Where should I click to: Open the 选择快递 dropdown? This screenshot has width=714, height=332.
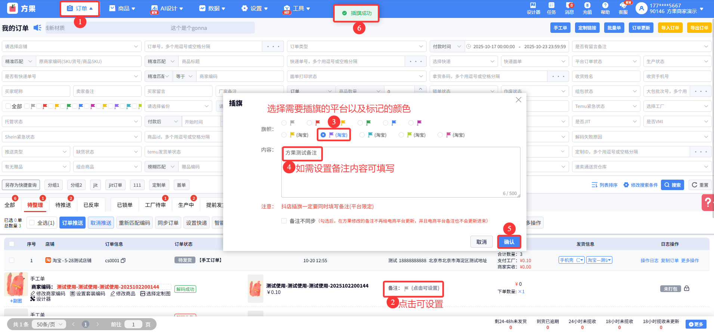pyautogui.click(x=464, y=61)
